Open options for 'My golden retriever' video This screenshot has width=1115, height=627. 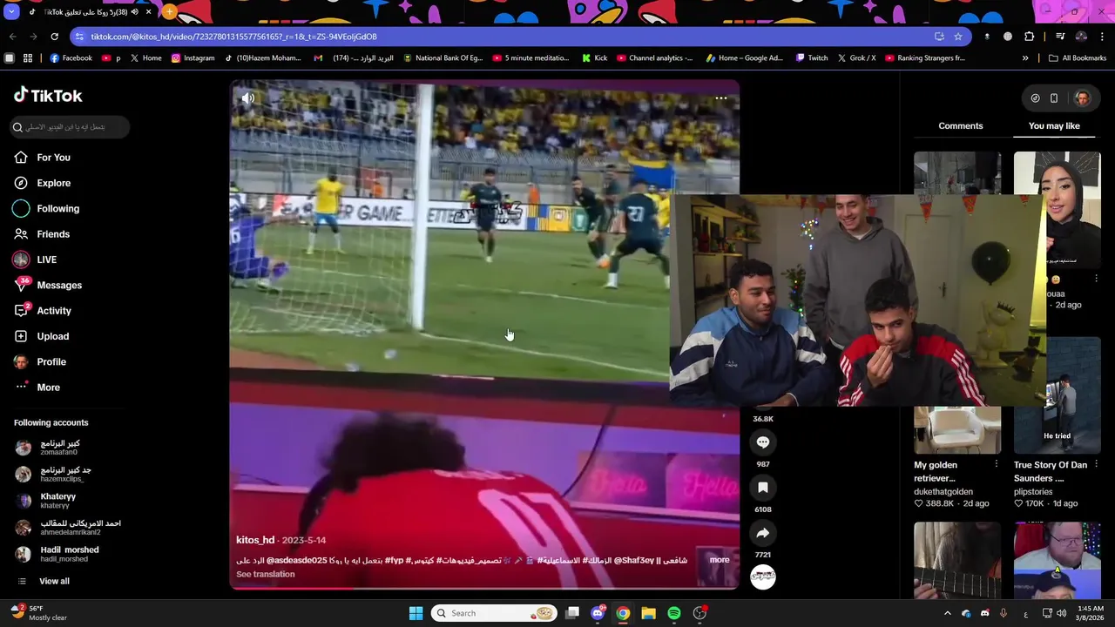tap(996, 464)
